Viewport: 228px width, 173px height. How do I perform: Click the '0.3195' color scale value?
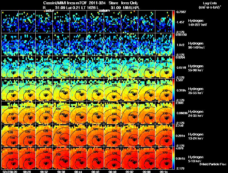pos(181,90)
